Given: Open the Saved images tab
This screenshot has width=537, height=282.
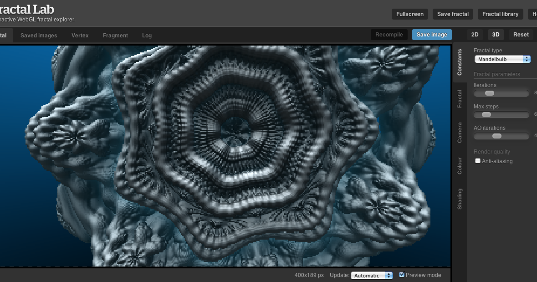Looking at the screenshot, I should pyautogui.click(x=39, y=36).
